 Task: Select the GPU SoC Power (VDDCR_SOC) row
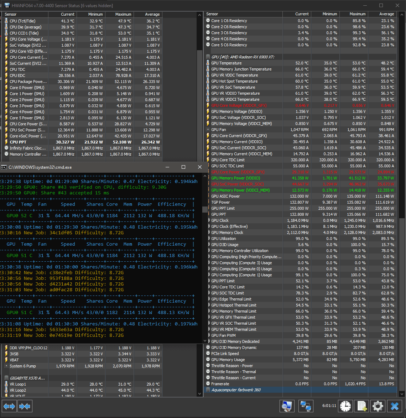pos(301,184)
